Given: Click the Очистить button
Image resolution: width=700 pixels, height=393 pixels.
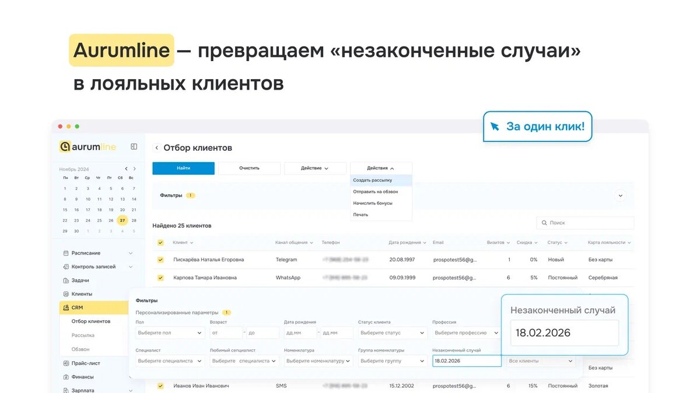Looking at the screenshot, I should tap(249, 167).
